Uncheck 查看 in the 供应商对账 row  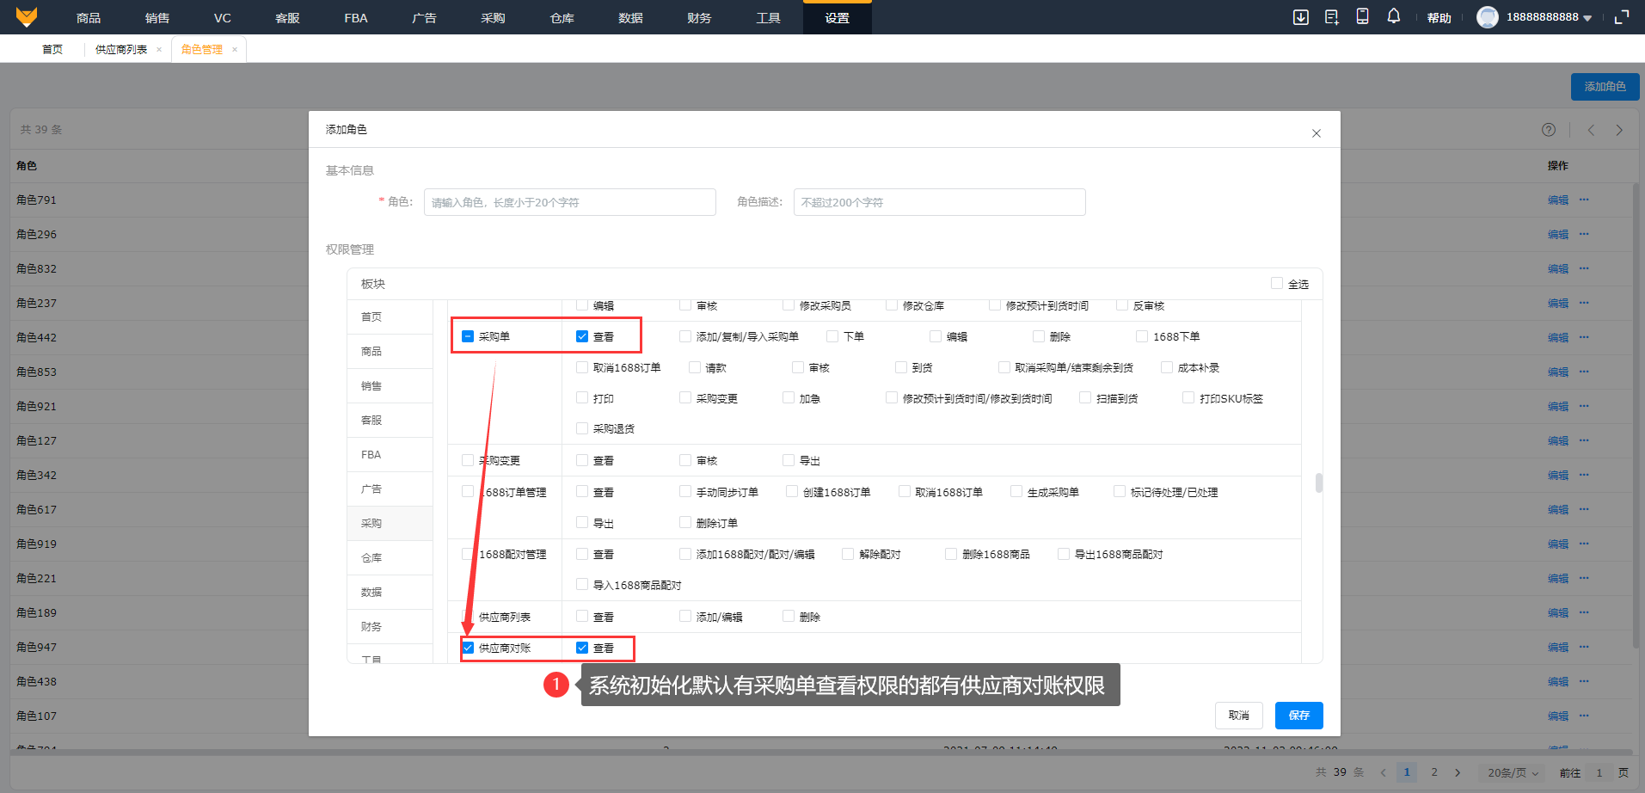[x=582, y=648]
